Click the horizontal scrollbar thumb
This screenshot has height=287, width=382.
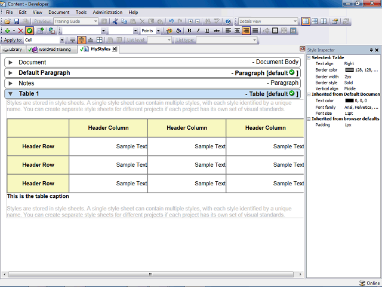click(150, 274)
